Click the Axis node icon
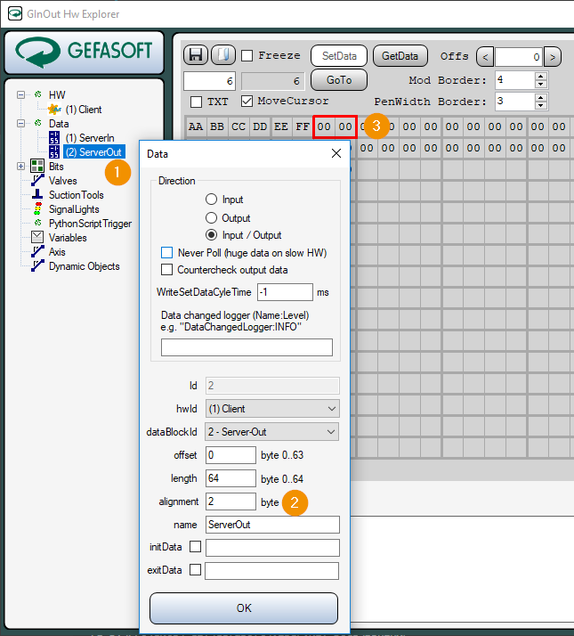 tap(37, 251)
